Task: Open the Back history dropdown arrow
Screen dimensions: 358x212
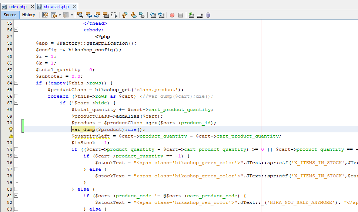Action: 60,15
